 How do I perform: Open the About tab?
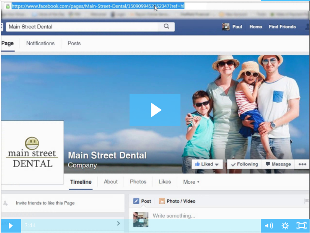111,182
